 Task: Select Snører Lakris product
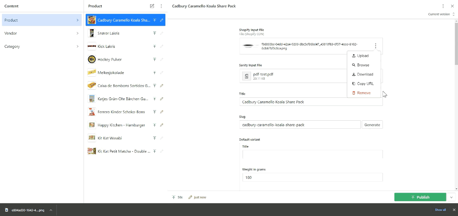[x=125, y=33]
